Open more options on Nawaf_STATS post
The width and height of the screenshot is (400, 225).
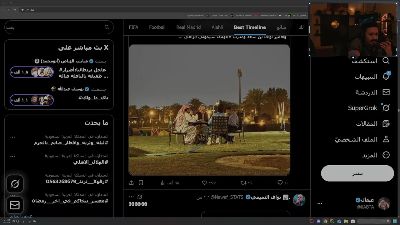pyautogui.click(x=131, y=197)
